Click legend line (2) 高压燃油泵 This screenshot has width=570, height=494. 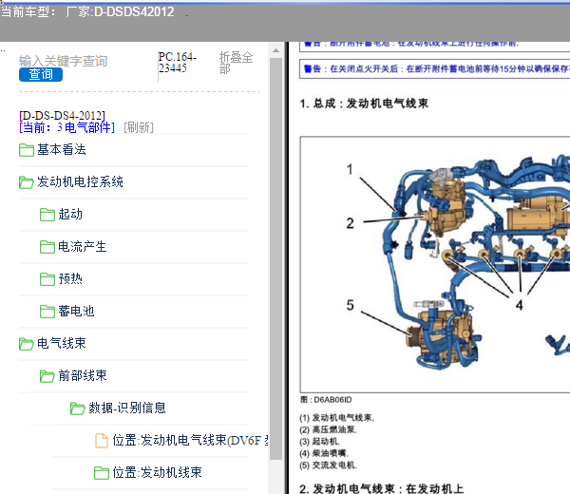point(329,429)
